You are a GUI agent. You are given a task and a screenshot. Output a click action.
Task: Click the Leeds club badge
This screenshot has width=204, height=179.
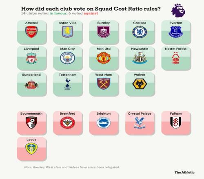(x=31, y=148)
